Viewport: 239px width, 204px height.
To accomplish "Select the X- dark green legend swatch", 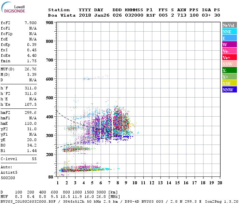I will 229,70.
